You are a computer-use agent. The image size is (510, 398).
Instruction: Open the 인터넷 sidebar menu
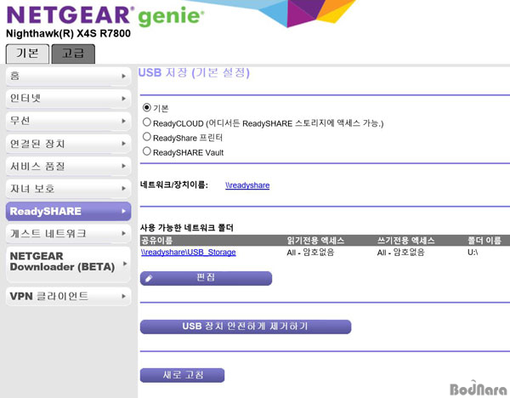(68, 99)
